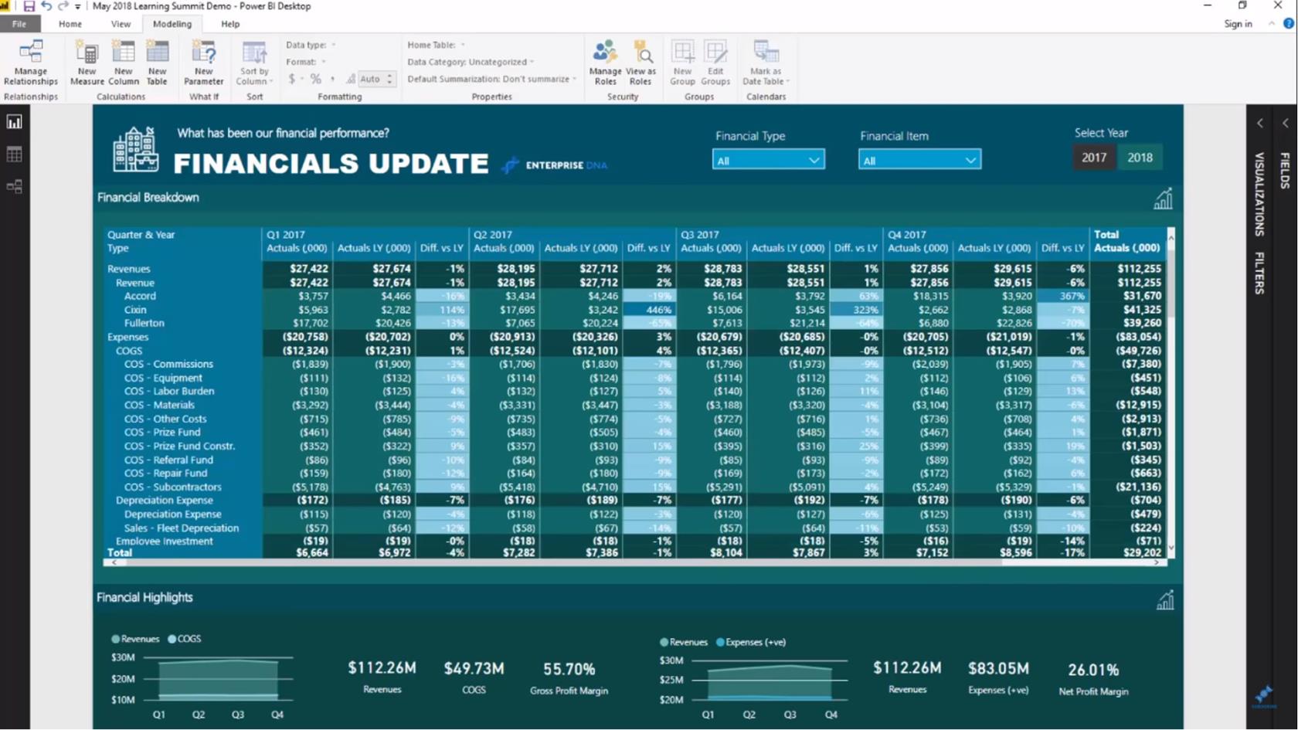Image resolution: width=1298 pixels, height=730 pixels.
Task: Select year 2018 in slicer
Action: (x=1140, y=158)
